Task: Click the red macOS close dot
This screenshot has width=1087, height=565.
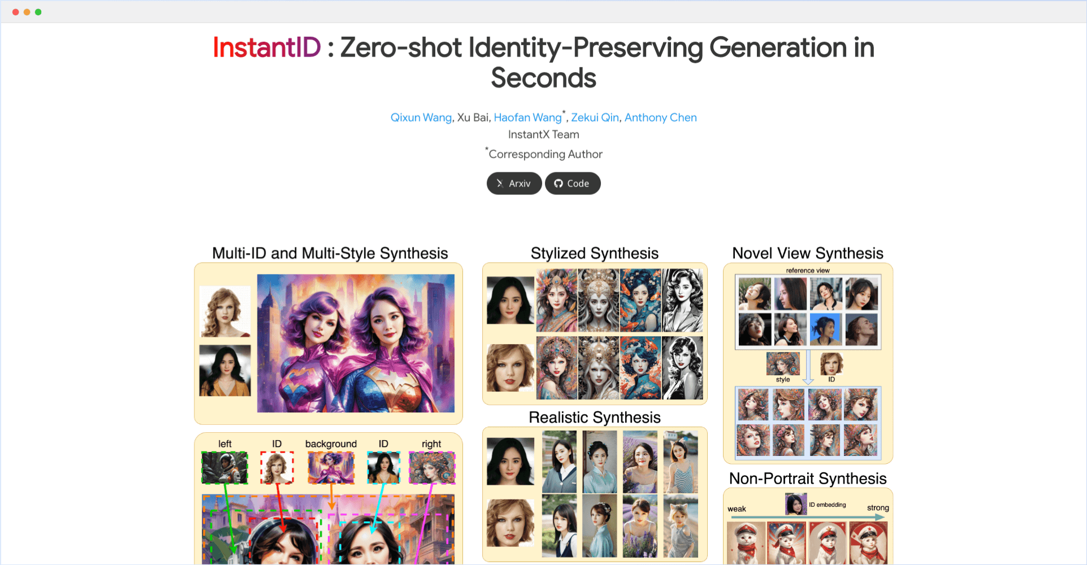Action: point(15,12)
